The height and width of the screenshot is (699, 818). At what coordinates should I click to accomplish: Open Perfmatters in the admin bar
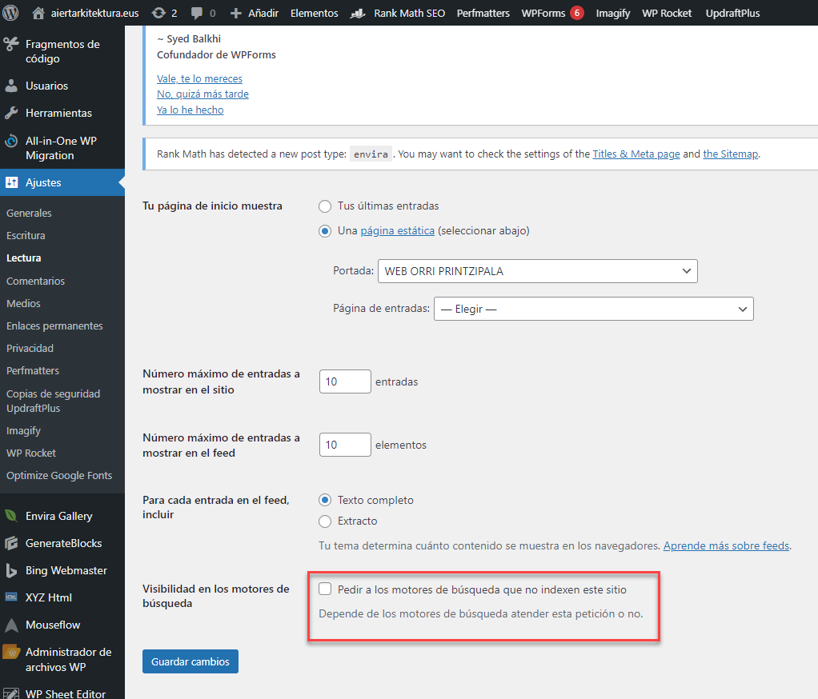pyautogui.click(x=483, y=13)
